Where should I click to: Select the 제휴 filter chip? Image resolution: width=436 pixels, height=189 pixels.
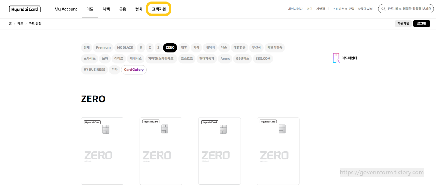tap(184, 47)
